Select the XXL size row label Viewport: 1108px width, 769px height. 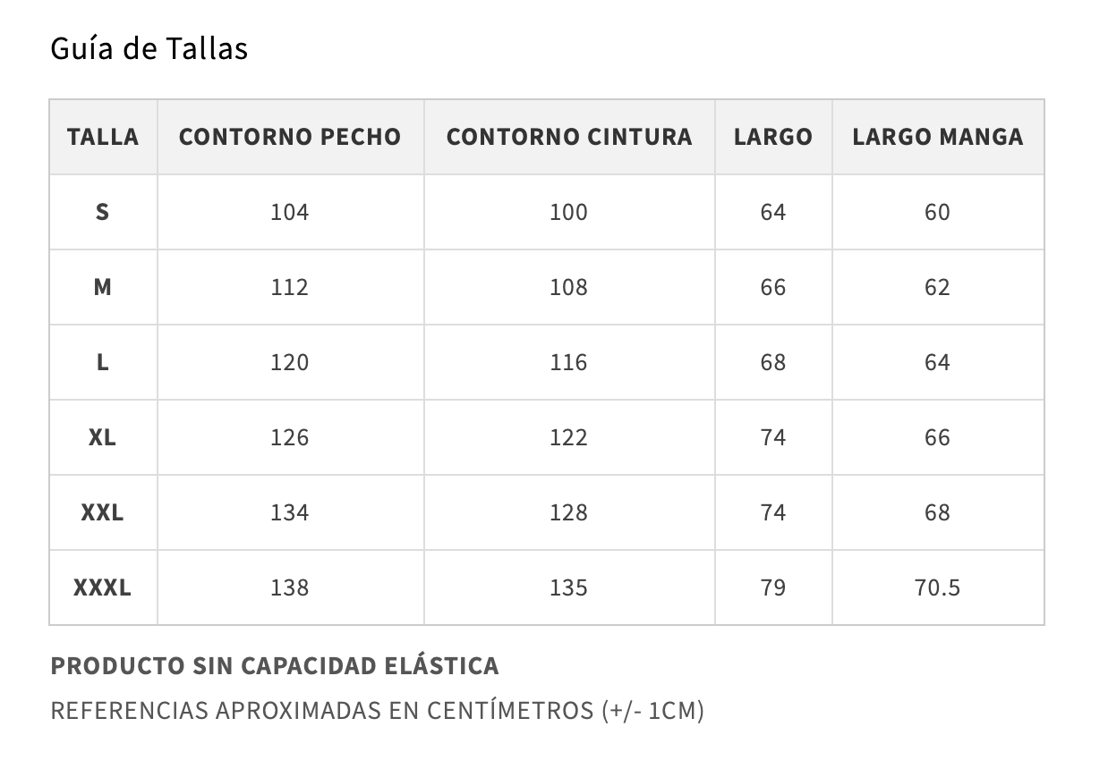pyautogui.click(x=103, y=512)
